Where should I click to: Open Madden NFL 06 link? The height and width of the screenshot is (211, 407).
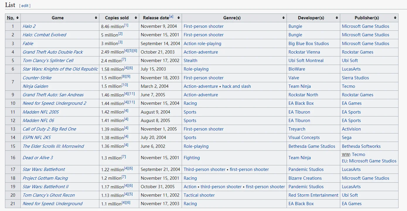tap(38, 121)
